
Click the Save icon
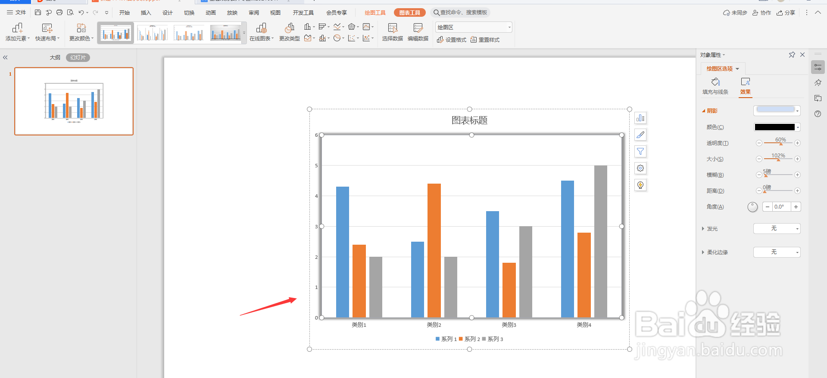(38, 12)
